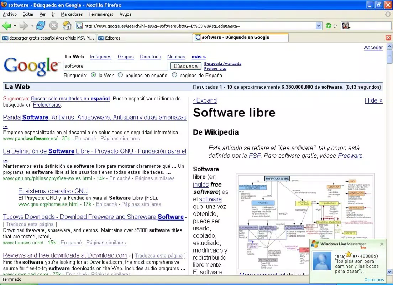393x285 pixels.
Task: Open the 'más »' Google services link
Action: [x=199, y=57]
